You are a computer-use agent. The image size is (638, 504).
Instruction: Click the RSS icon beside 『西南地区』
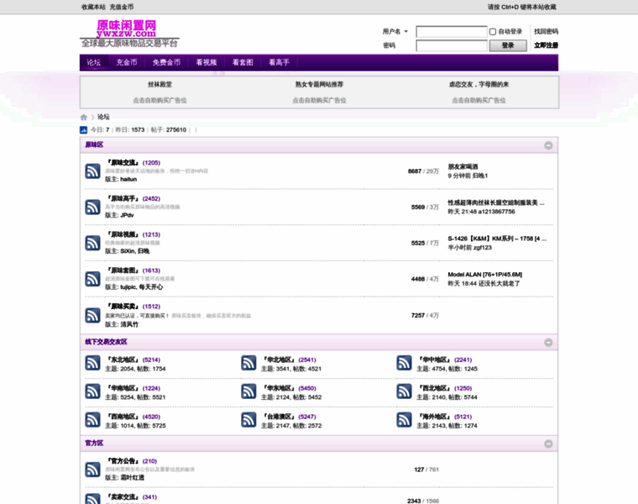point(92,420)
